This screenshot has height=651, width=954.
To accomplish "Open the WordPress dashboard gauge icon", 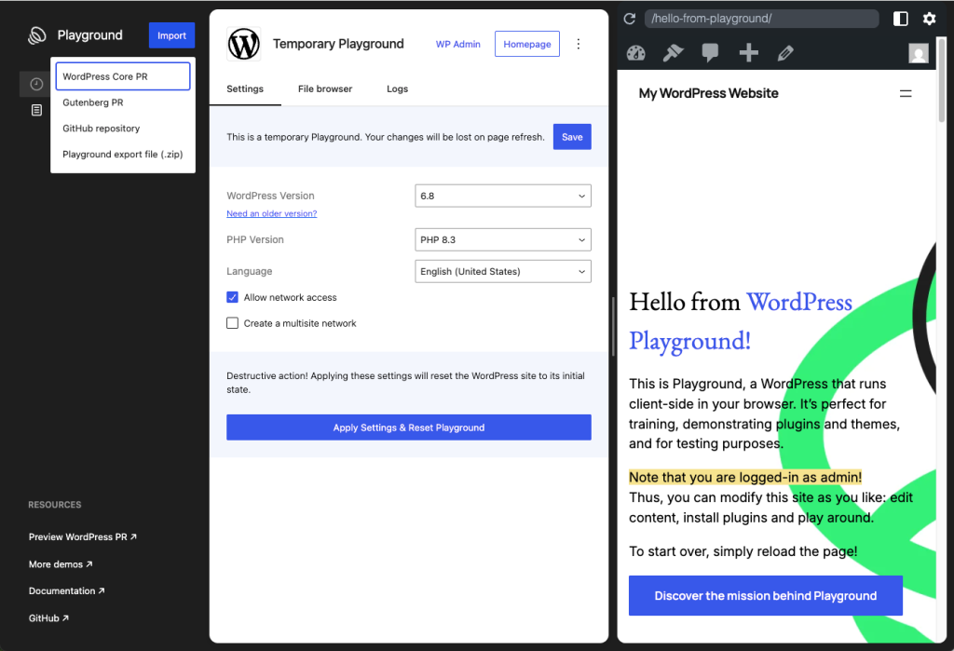I will coord(635,53).
